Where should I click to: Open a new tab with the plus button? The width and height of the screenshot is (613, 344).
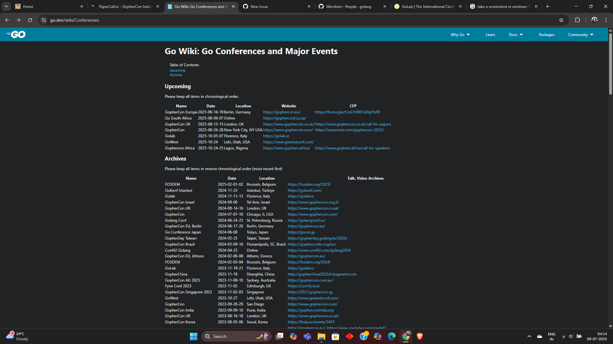pyautogui.click(x=548, y=6)
